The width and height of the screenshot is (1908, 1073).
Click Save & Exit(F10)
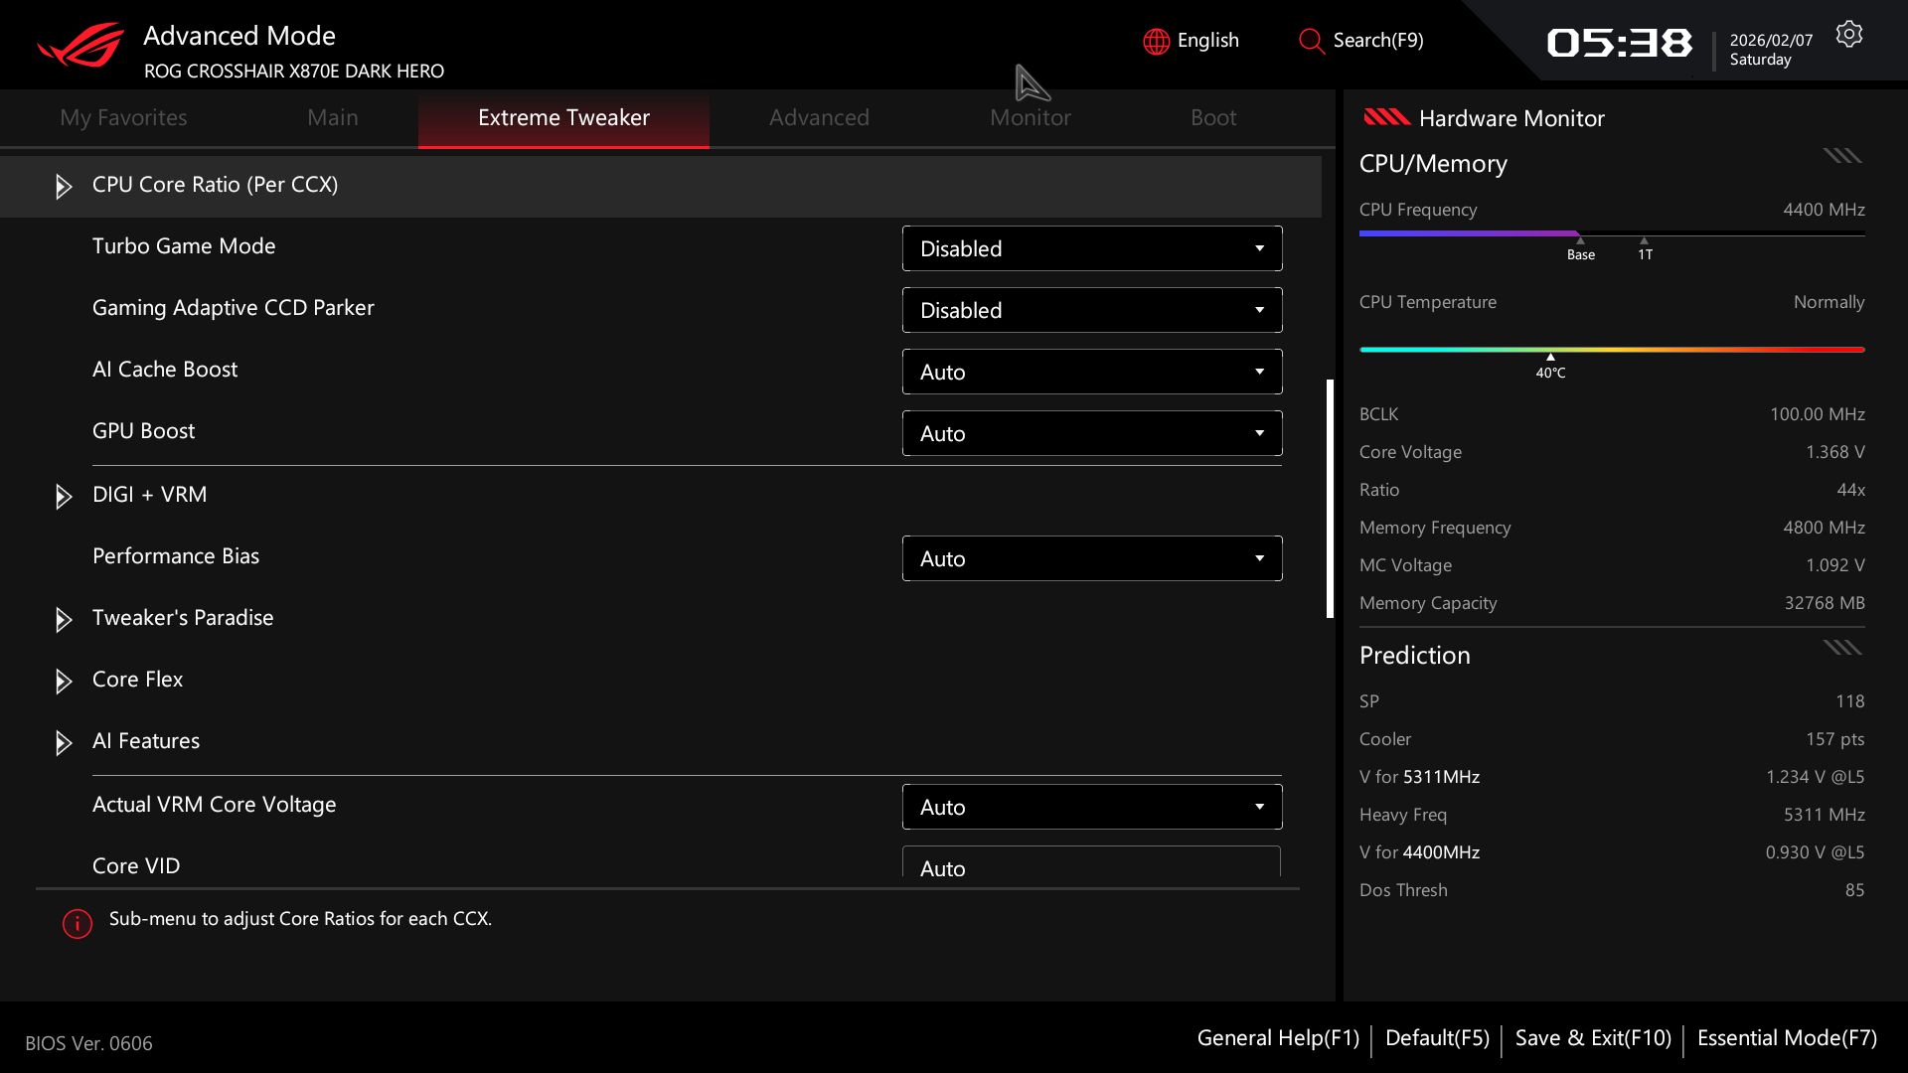[x=1592, y=1037]
